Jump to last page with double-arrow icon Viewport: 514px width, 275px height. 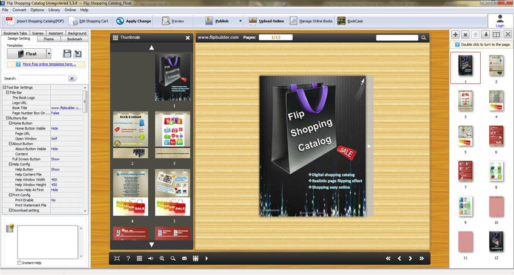tap(421, 258)
